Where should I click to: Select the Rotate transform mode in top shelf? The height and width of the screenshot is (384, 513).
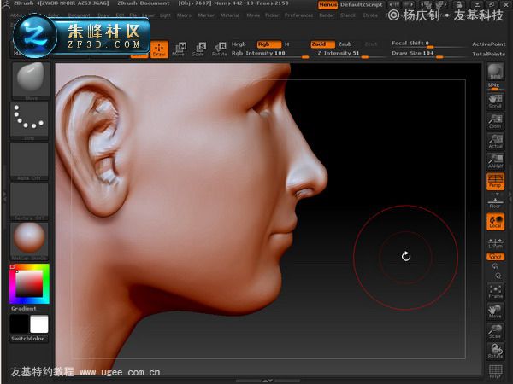tap(219, 49)
